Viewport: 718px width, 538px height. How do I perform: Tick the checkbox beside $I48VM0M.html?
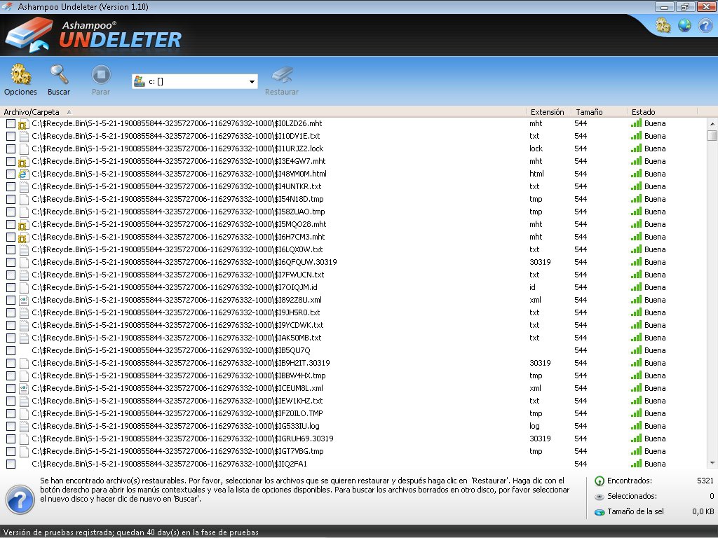pos(11,174)
